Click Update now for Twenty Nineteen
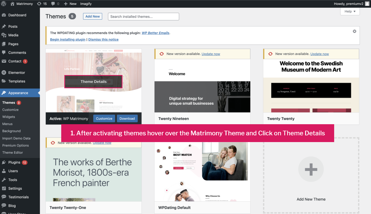The image size is (371, 214). click(x=211, y=54)
